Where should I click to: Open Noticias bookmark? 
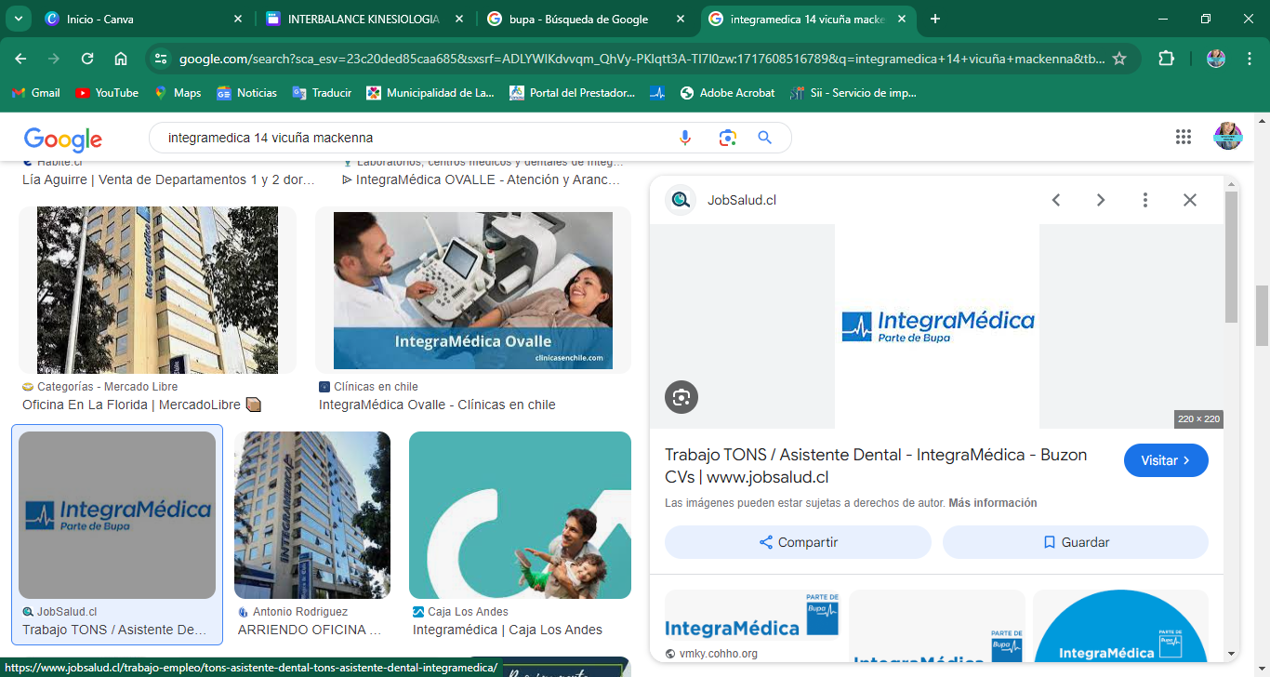pyautogui.click(x=247, y=93)
